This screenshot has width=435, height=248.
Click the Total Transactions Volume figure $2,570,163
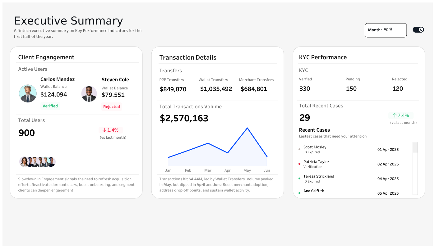(x=184, y=118)
